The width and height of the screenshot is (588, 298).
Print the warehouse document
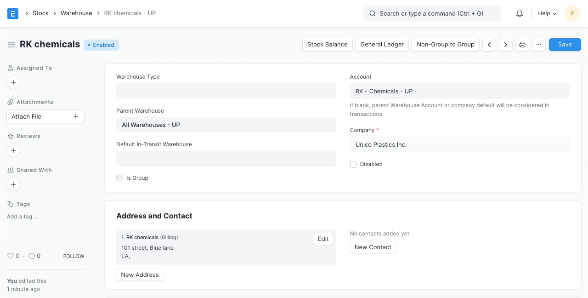coord(522,45)
